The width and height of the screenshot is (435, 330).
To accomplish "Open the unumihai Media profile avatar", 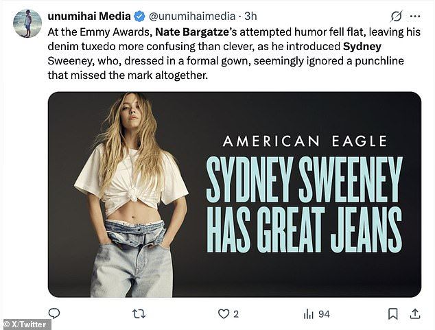I will (x=27, y=23).
